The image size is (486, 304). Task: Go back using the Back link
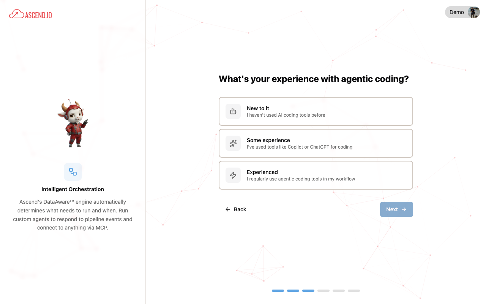[236, 209]
